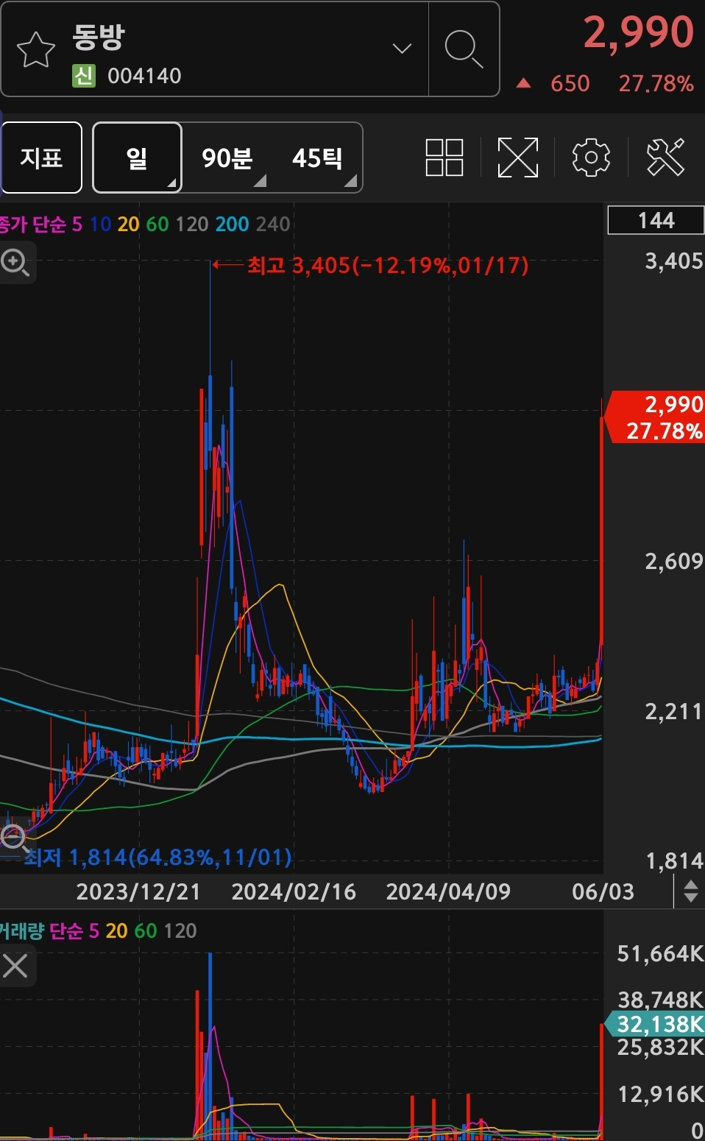Switch to the 45틱 tick tab
Screen dimensions: 705x1141
(x=318, y=158)
